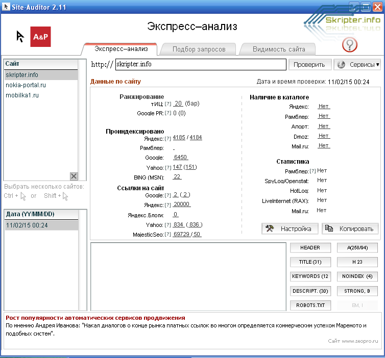This screenshot has height=358, width=385.
Task: View ROBOTS.TXT file
Action: 310,305
